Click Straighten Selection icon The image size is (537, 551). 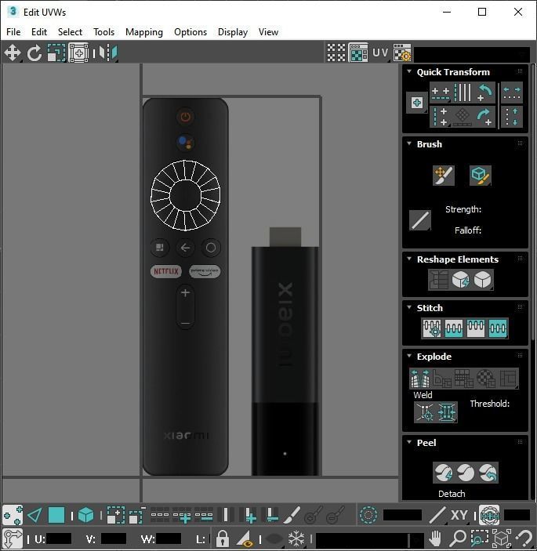point(438,280)
